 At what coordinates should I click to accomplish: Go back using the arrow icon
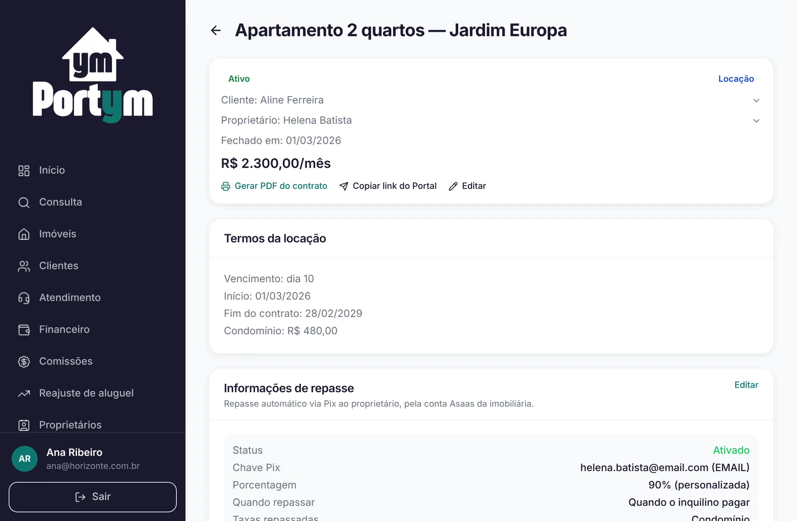216,30
